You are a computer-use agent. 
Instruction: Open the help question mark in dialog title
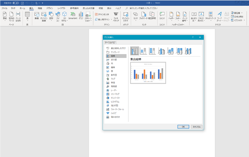[193, 37]
